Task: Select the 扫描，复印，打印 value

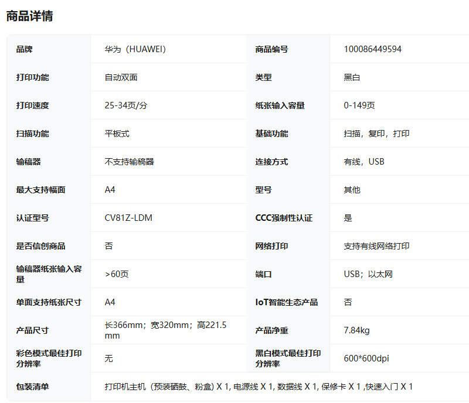Action: click(376, 134)
